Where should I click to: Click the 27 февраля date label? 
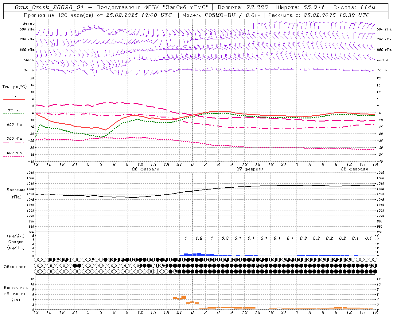click(250, 169)
